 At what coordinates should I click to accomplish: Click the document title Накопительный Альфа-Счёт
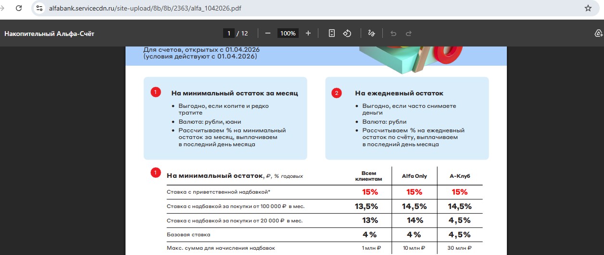click(x=50, y=34)
